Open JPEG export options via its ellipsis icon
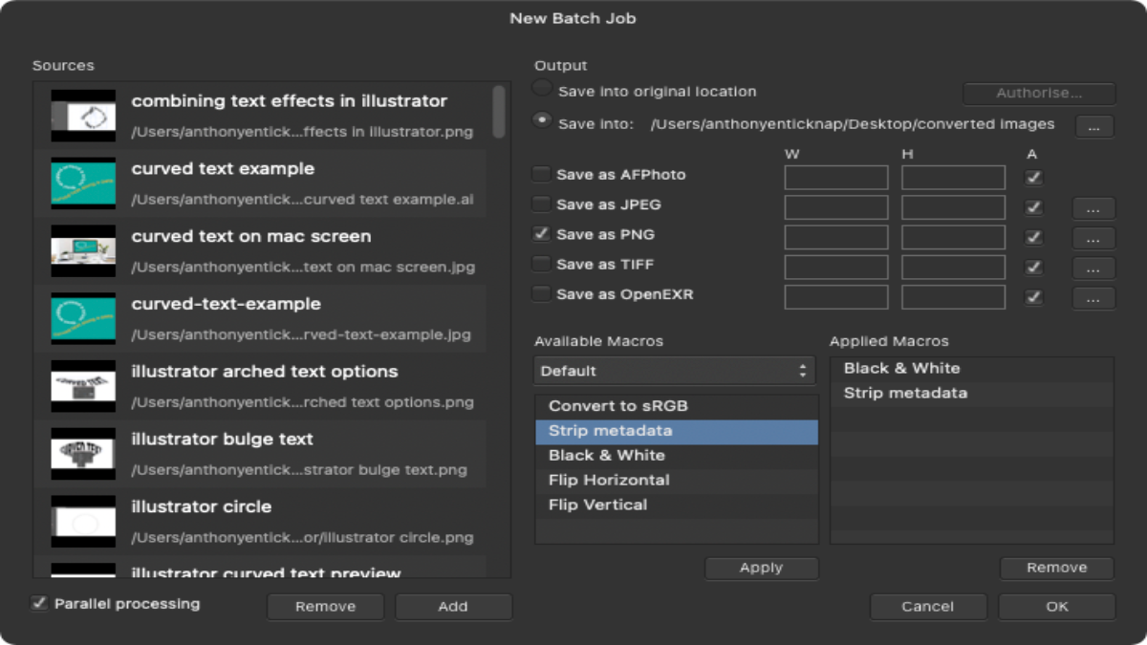Viewport: 1147px width, 645px height. (x=1093, y=206)
